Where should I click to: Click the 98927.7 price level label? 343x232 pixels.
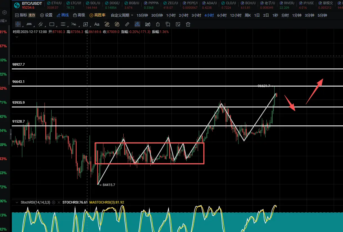click(x=19, y=65)
